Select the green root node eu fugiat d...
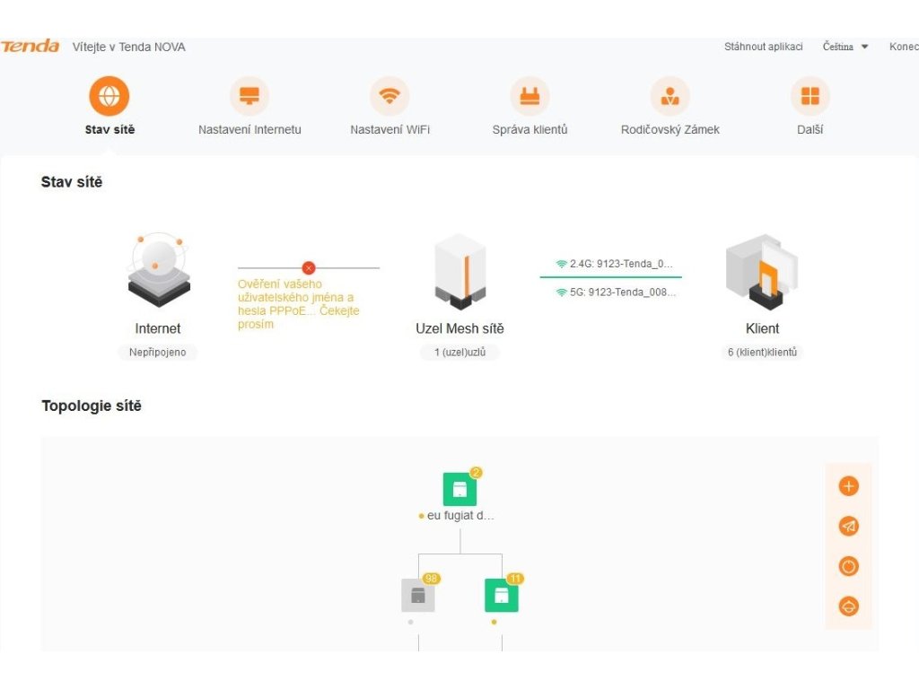The width and height of the screenshot is (919, 689). (460, 489)
